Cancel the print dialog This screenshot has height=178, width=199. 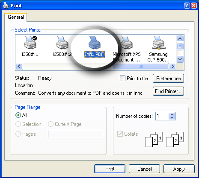coord(144,169)
